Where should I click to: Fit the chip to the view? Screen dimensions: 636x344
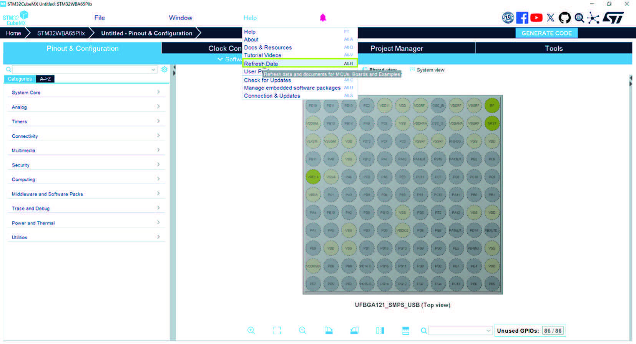point(277,331)
